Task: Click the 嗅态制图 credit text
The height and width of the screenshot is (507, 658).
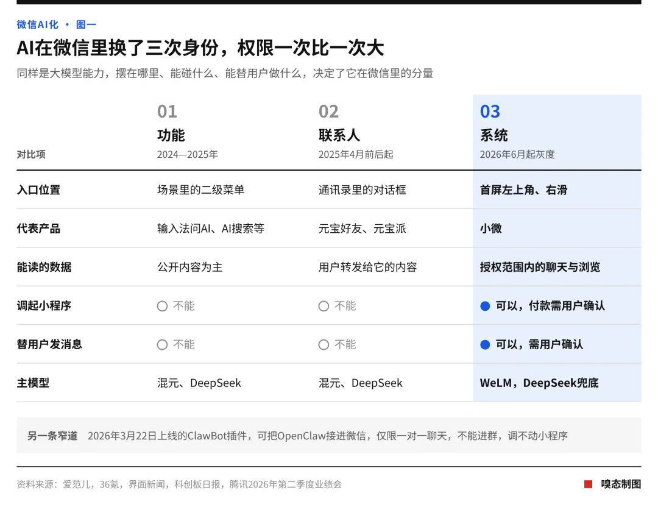Action: (621, 484)
